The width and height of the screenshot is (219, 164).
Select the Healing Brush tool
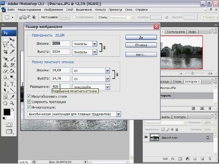[x=5, y=59]
